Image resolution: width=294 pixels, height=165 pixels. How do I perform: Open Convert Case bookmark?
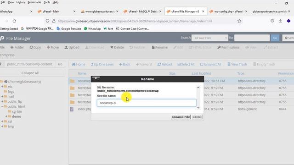click(132, 28)
